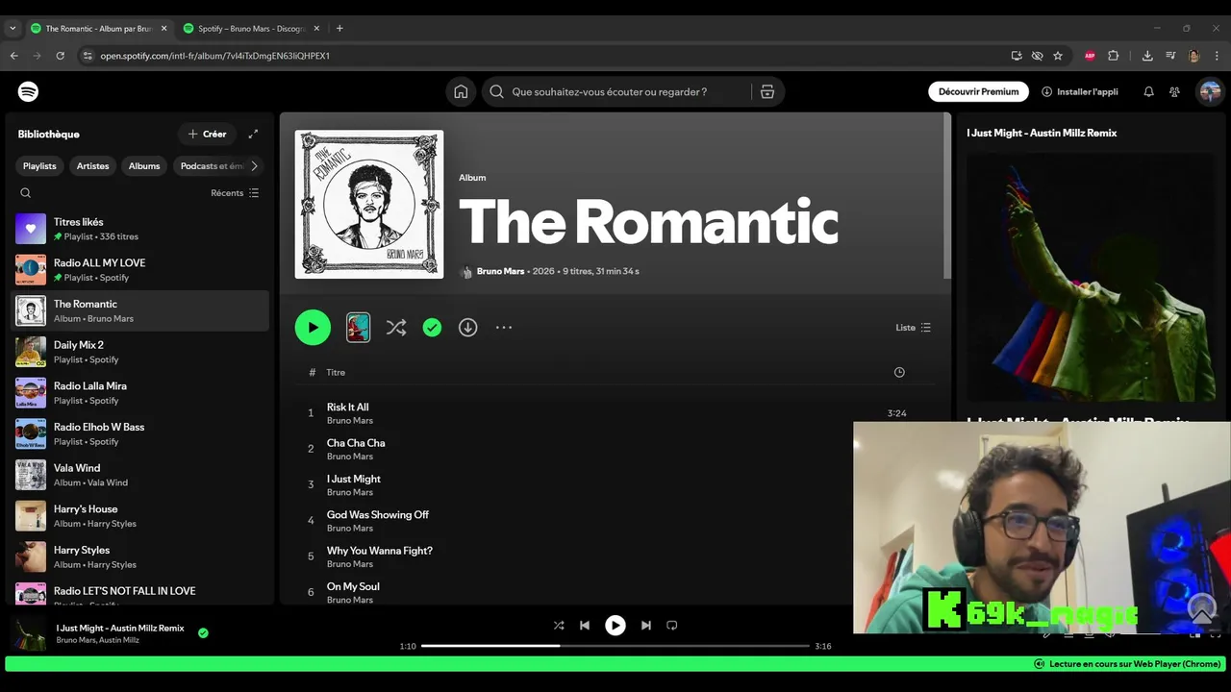Open Harry Styles album in library
Screen dimensions: 1231x692
(x=140, y=556)
